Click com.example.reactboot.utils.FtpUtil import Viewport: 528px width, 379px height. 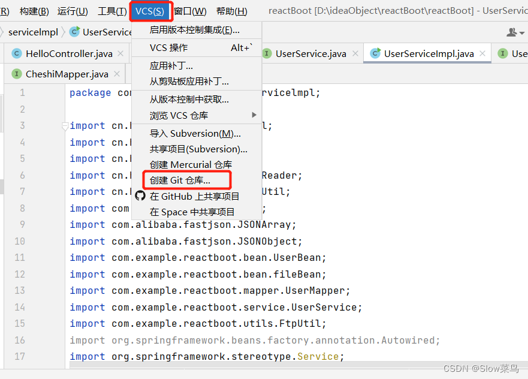219,324
